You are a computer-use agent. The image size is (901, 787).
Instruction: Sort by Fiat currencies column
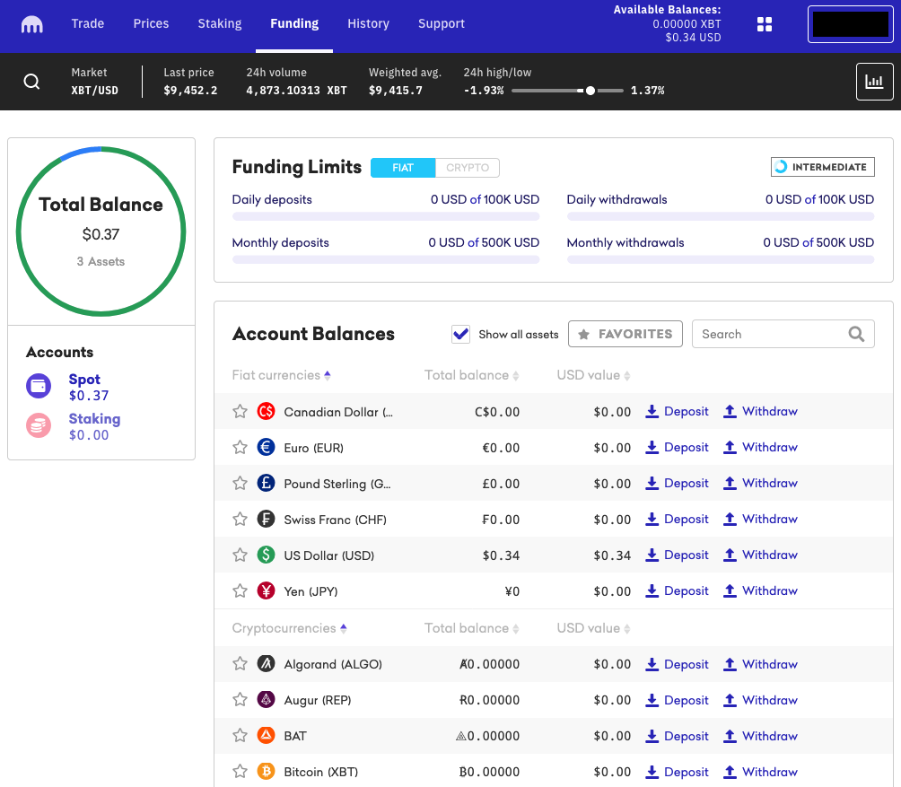(282, 375)
